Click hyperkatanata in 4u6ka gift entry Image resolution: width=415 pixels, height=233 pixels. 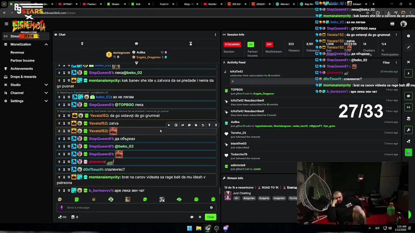point(264,126)
